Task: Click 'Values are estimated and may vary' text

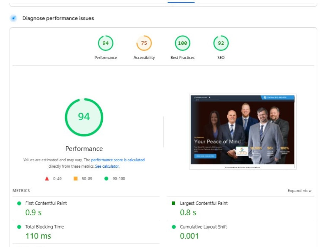Action: (x=53, y=160)
